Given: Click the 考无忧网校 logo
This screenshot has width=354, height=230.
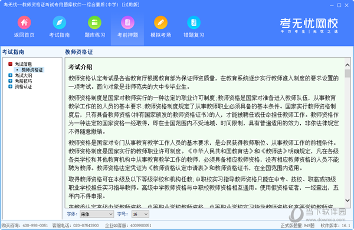Looking at the screenshot, I should (309, 25).
